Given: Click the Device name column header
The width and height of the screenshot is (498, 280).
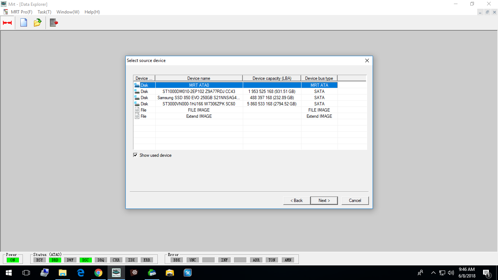Looking at the screenshot, I should tap(199, 78).
